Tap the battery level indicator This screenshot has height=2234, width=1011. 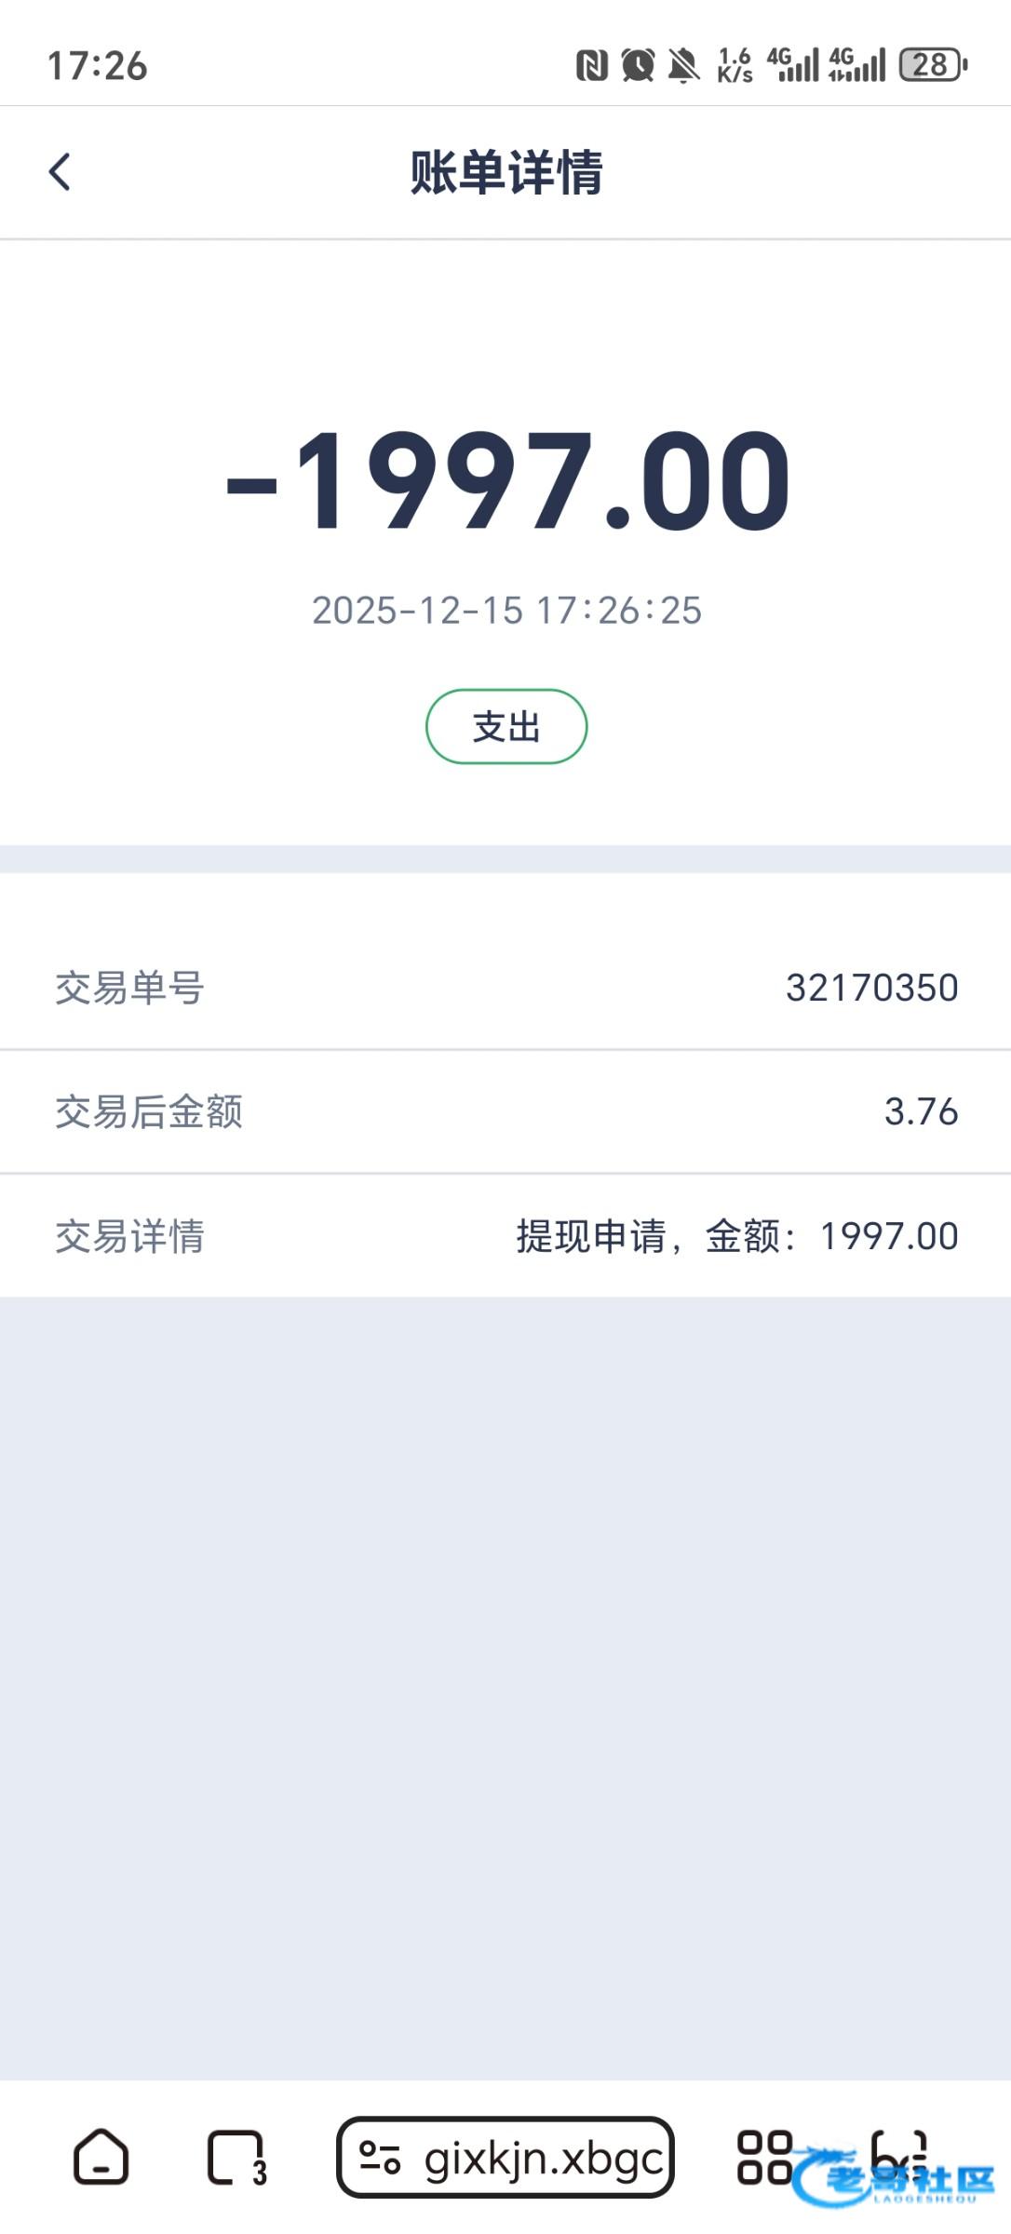933,65
